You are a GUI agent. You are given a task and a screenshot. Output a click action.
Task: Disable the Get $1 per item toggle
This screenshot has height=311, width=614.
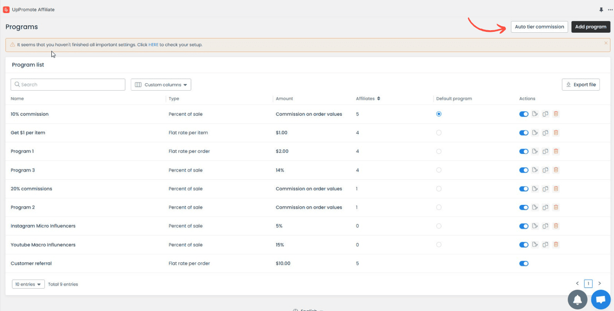[x=524, y=133]
